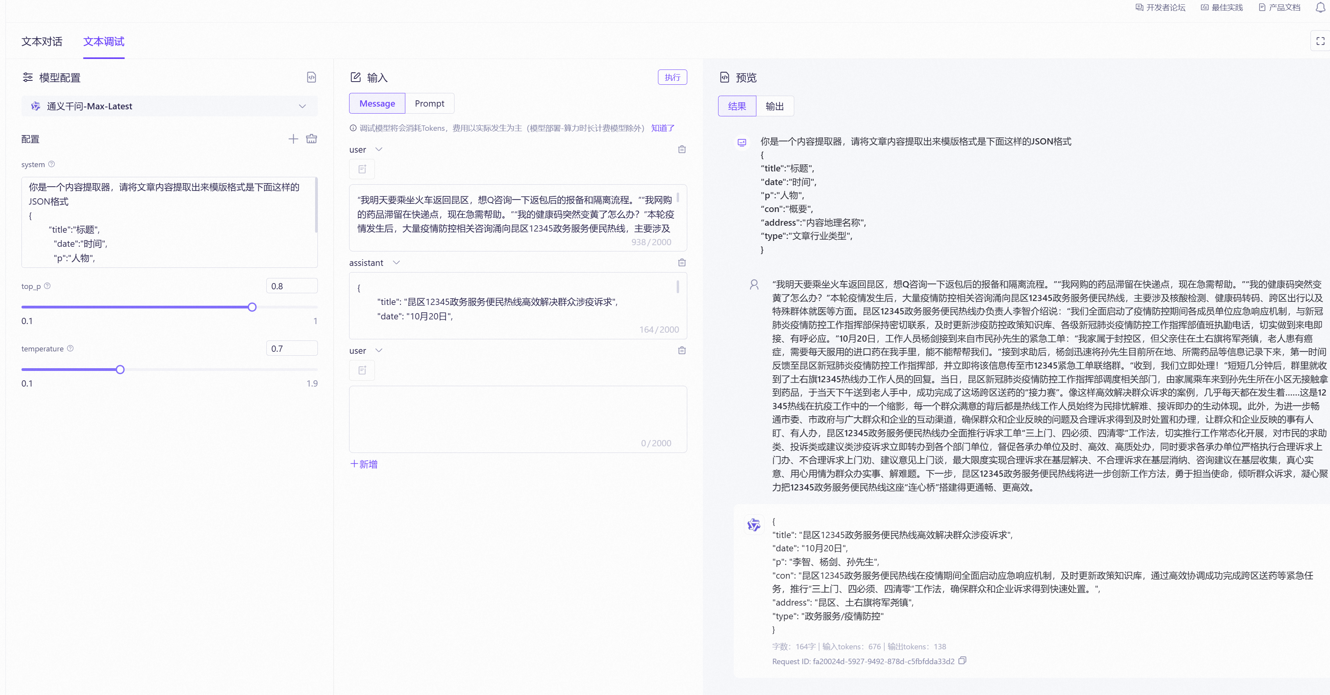Click the top_p slider handle
Screen dimensions: 1330x695
tap(252, 307)
